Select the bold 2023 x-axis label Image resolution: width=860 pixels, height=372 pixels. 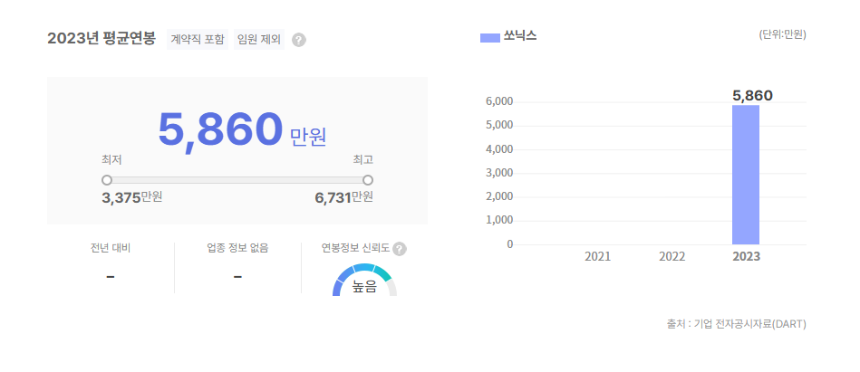pyautogui.click(x=746, y=257)
